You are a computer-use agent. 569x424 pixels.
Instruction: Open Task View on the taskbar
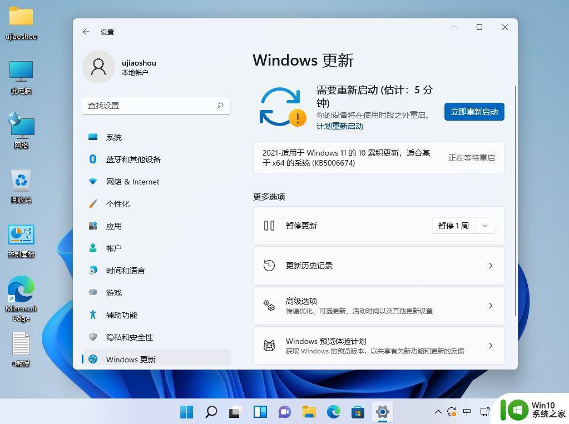click(x=236, y=412)
